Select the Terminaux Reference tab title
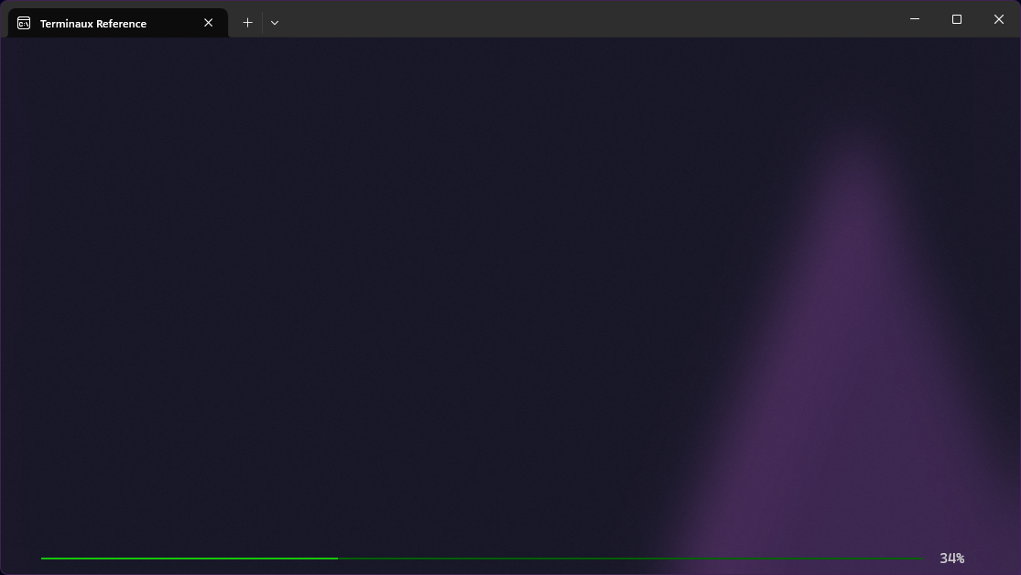This screenshot has width=1021, height=575. (93, 24)
